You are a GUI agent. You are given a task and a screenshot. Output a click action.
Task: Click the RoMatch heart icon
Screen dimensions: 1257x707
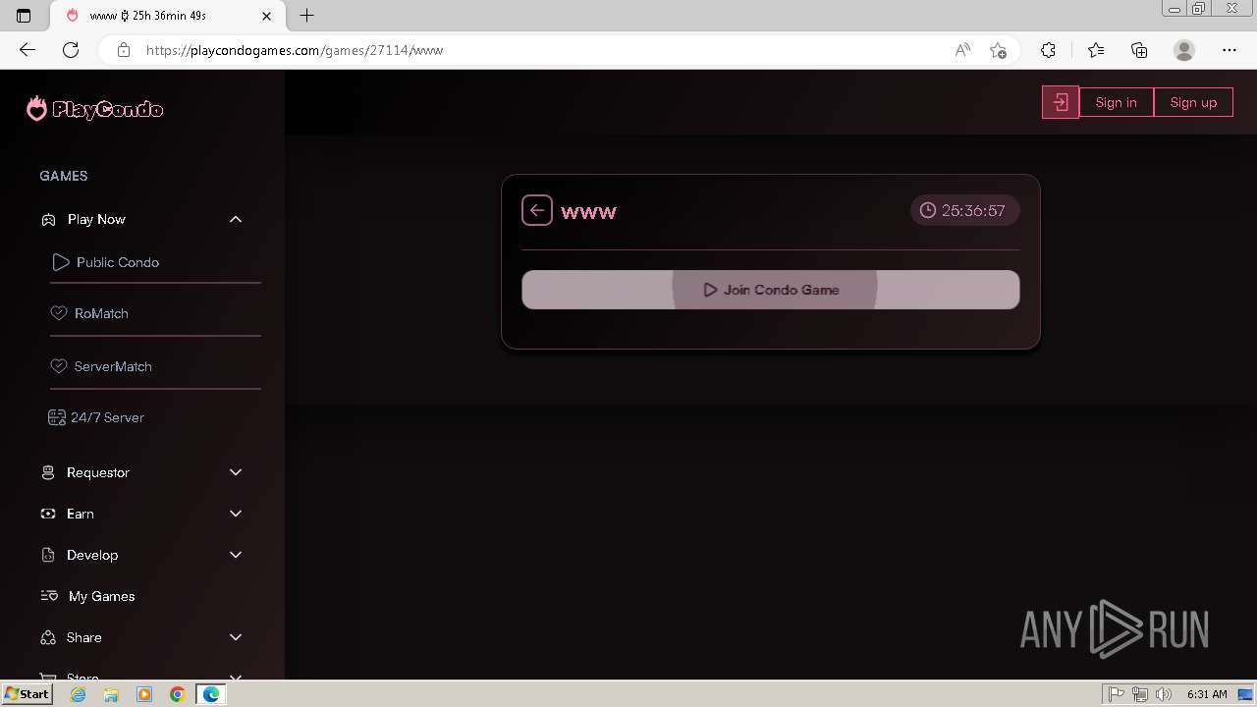coord(58,313)
